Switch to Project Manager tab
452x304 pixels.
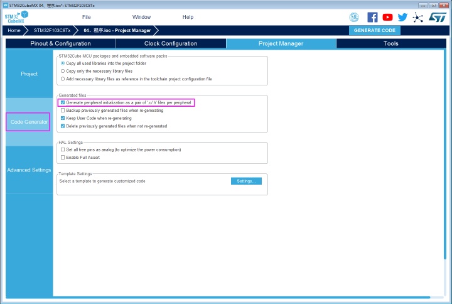(281, 43)
